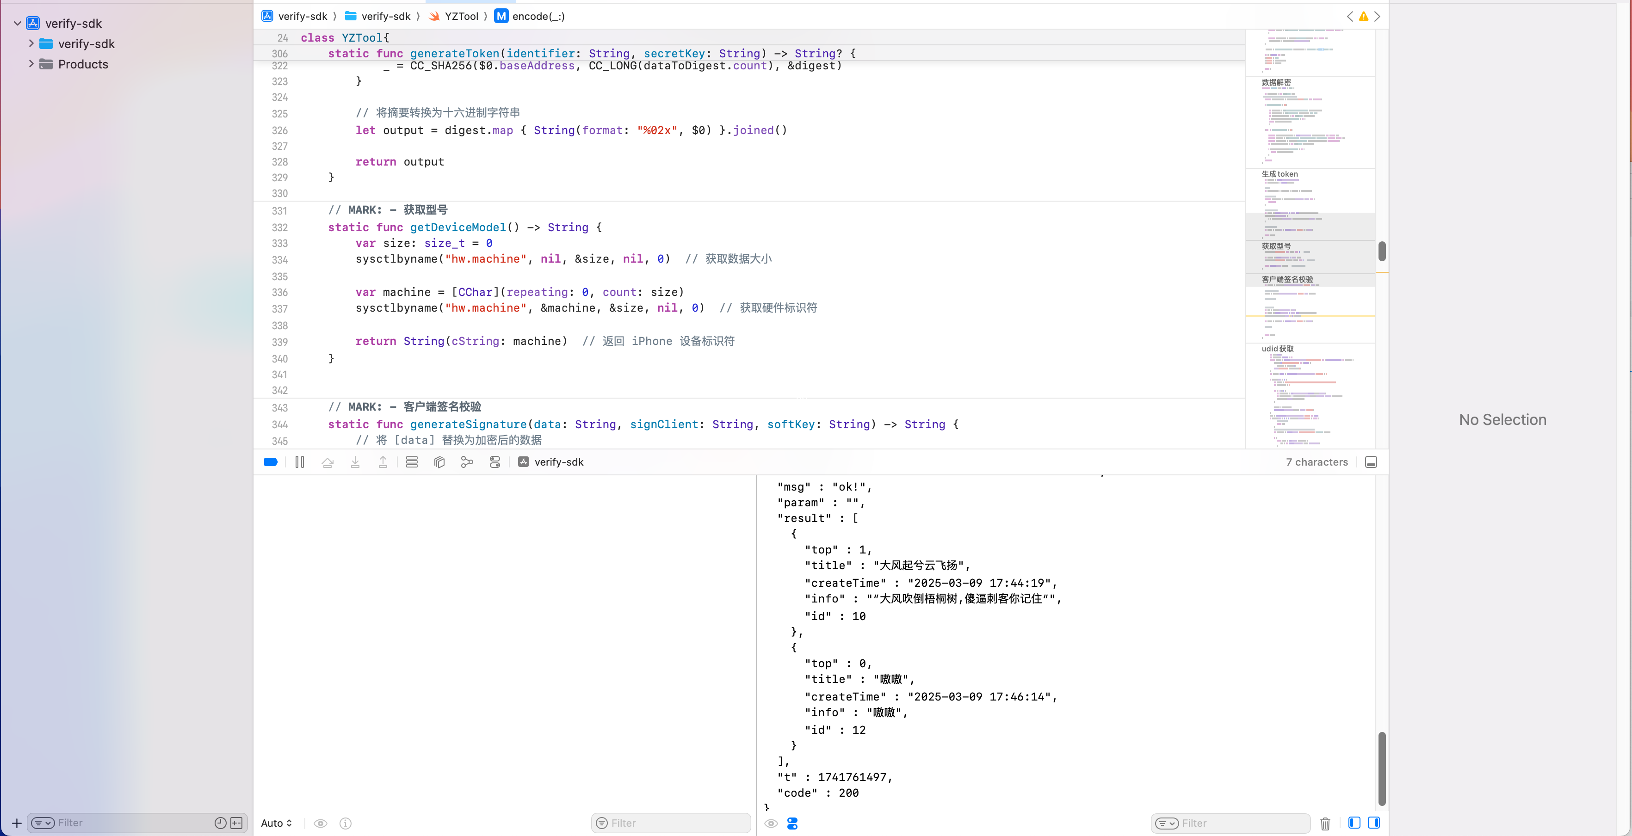Image resolution: width=1632 pixels, height=836 pixels.
Task: Click the Step Over debug icon
Action: [x=328, y=462]
